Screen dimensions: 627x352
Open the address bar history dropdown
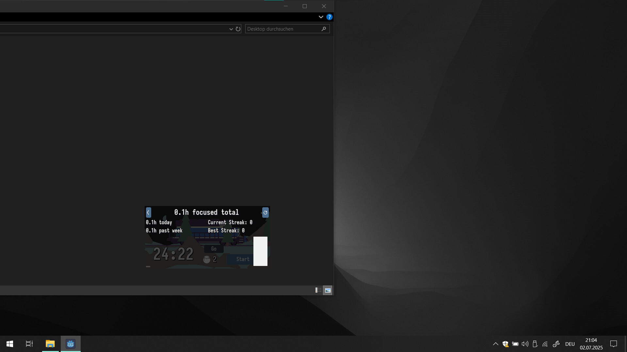(231, 29)
